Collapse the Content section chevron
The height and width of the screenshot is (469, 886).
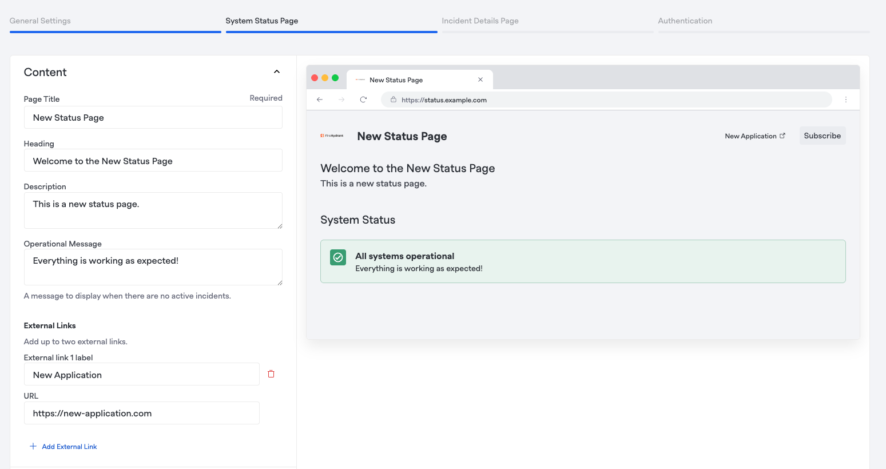[277, 72]
